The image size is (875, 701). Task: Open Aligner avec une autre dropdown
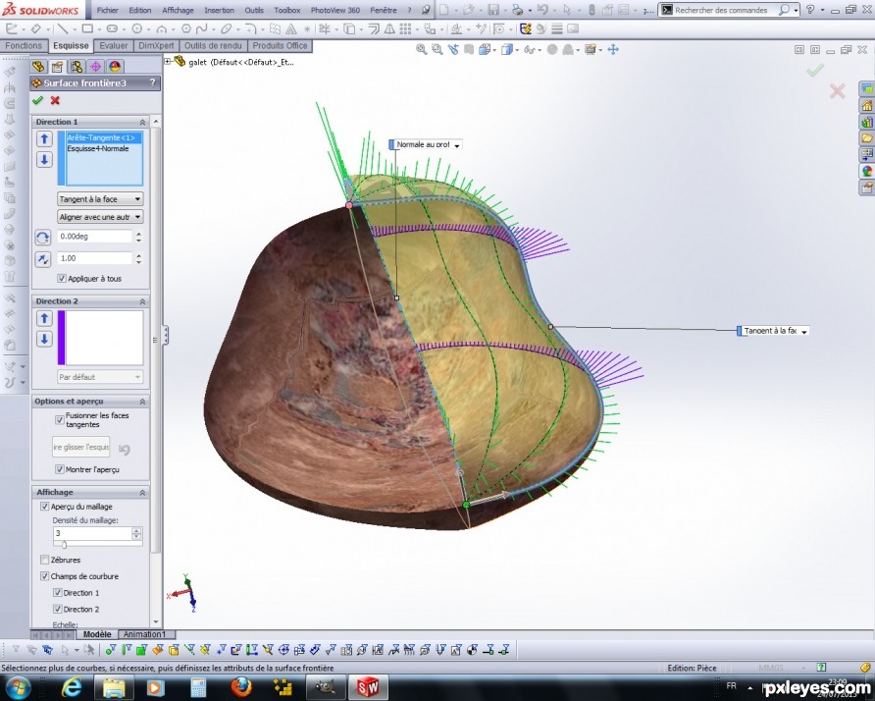[x=100, y=217]
